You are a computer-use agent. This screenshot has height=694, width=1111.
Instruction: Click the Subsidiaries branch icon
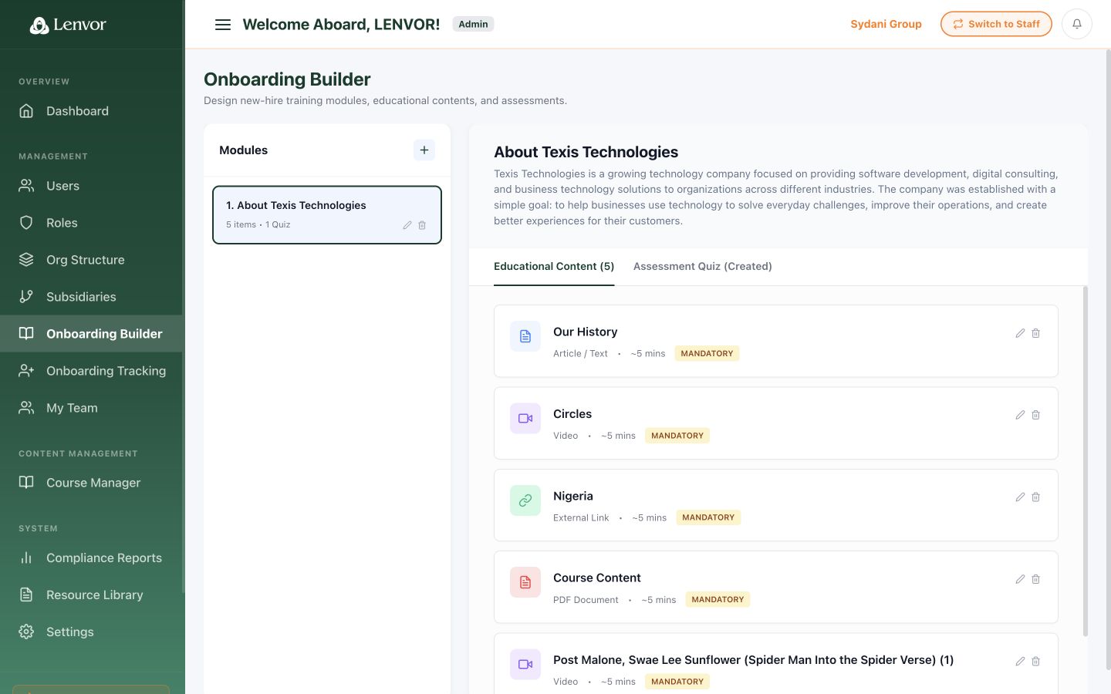tap(26, 297)
